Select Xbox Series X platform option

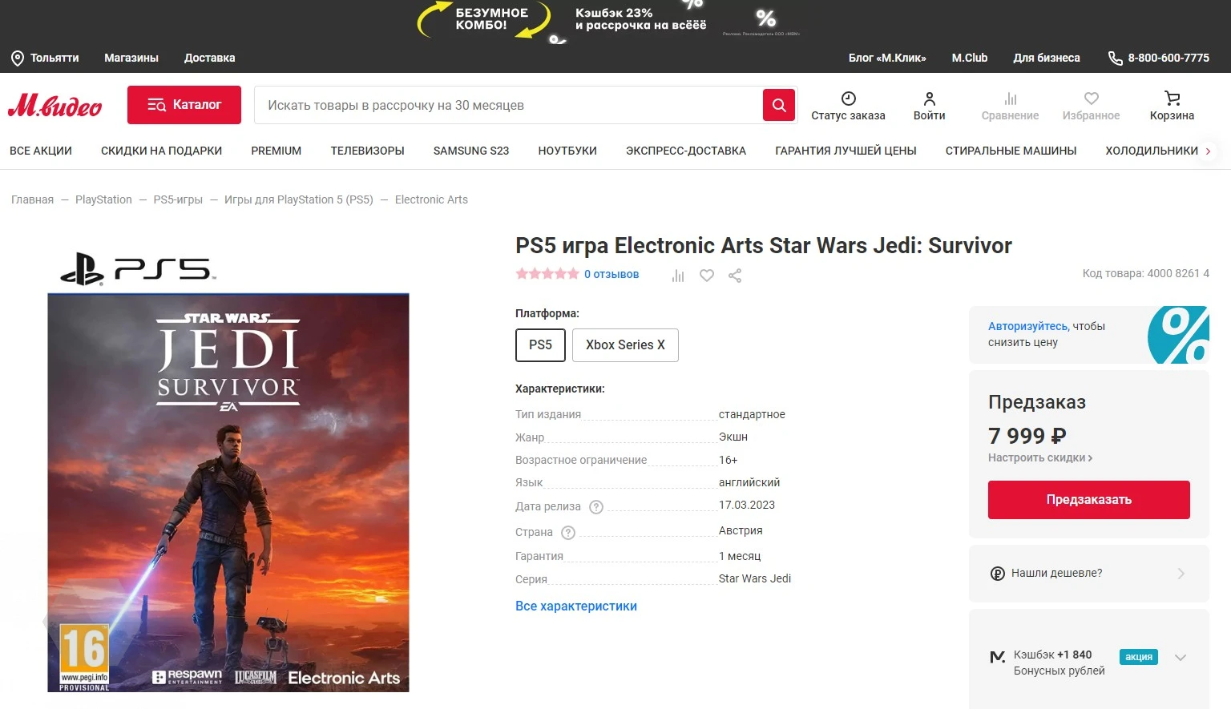tap(625, 345)
